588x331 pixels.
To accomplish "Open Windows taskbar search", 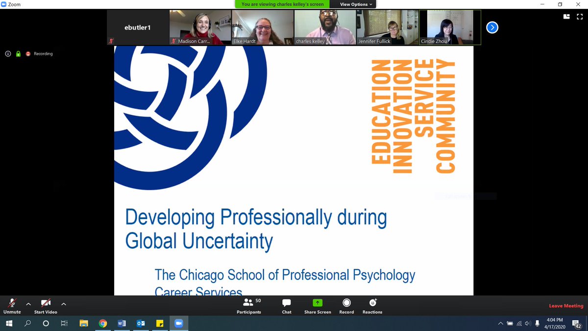I will pyautogui.click(x=27, y=324).
